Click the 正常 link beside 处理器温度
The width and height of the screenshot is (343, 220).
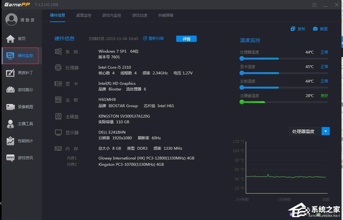coord(324,52)
